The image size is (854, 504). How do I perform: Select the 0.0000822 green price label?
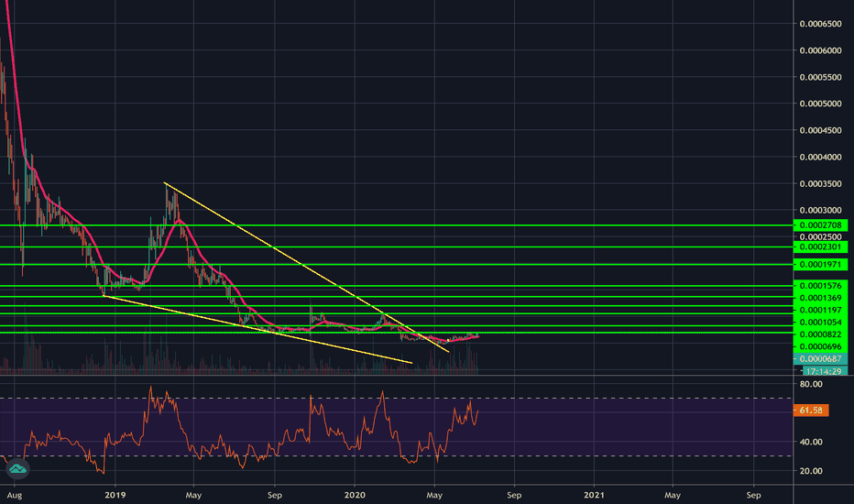click(821, 334)
